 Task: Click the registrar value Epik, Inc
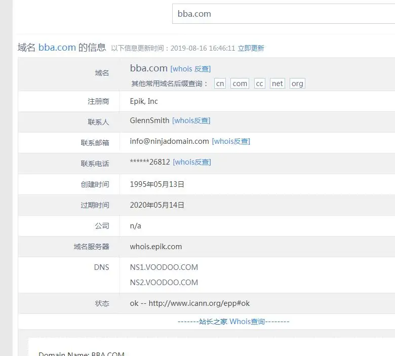coord(144,101)
